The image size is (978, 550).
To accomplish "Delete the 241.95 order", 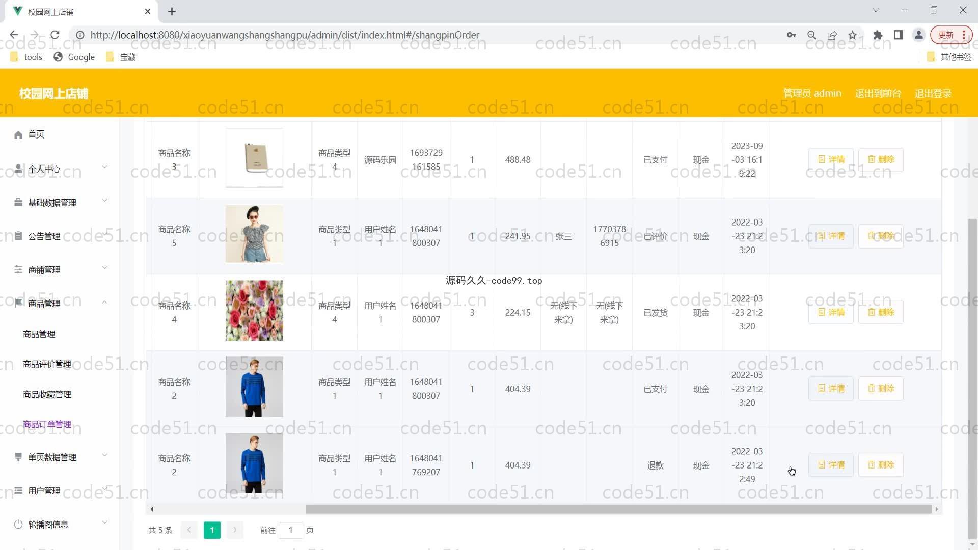I will click(881, 236).
